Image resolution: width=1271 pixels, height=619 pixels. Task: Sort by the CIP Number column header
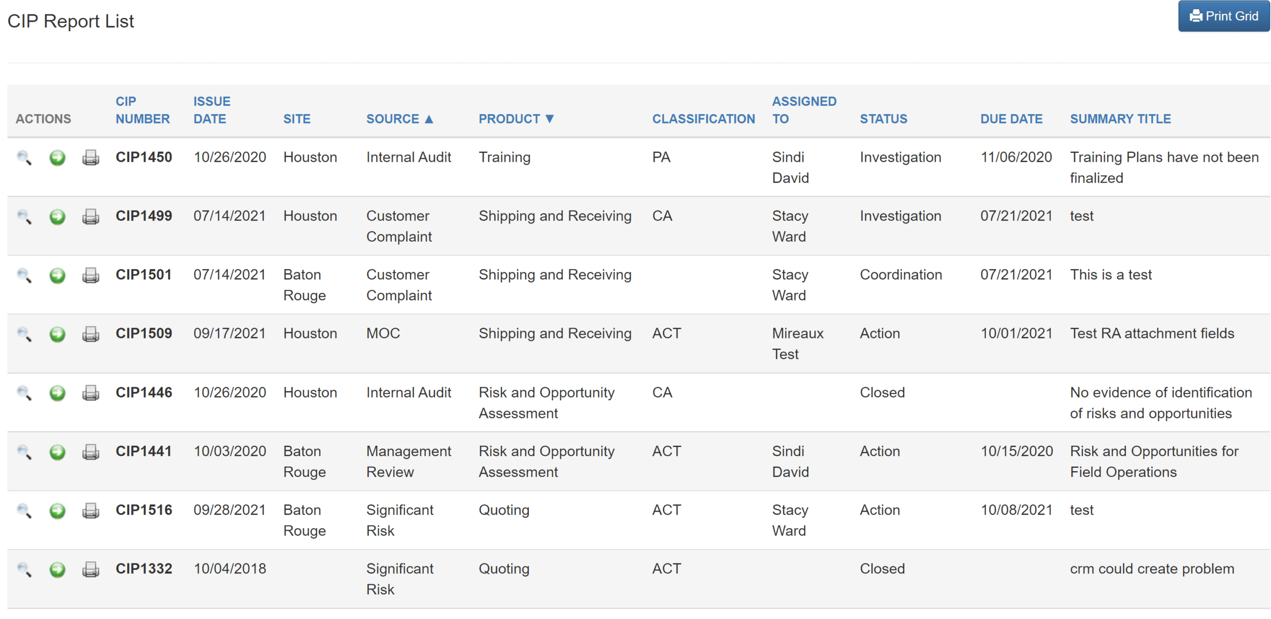pyautogui.click(x=142, y=110)
